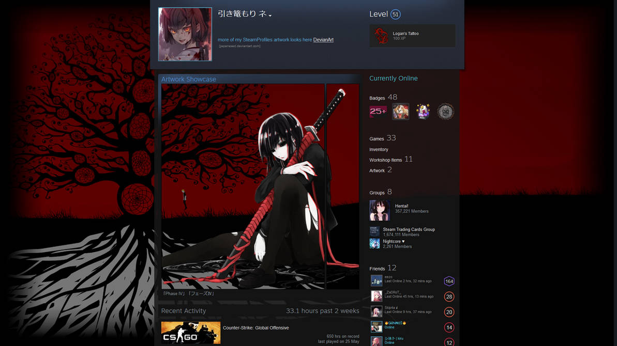Screen dimensions: 617x346
Task: Open Counter-Strike: Global Offensive game title
Action: [256, 327]
